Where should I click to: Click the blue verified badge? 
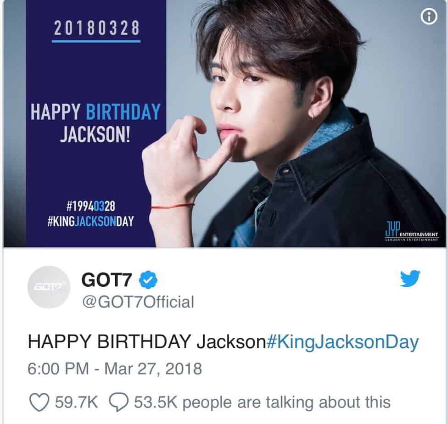pyautogui.click(x=148, y=280)
